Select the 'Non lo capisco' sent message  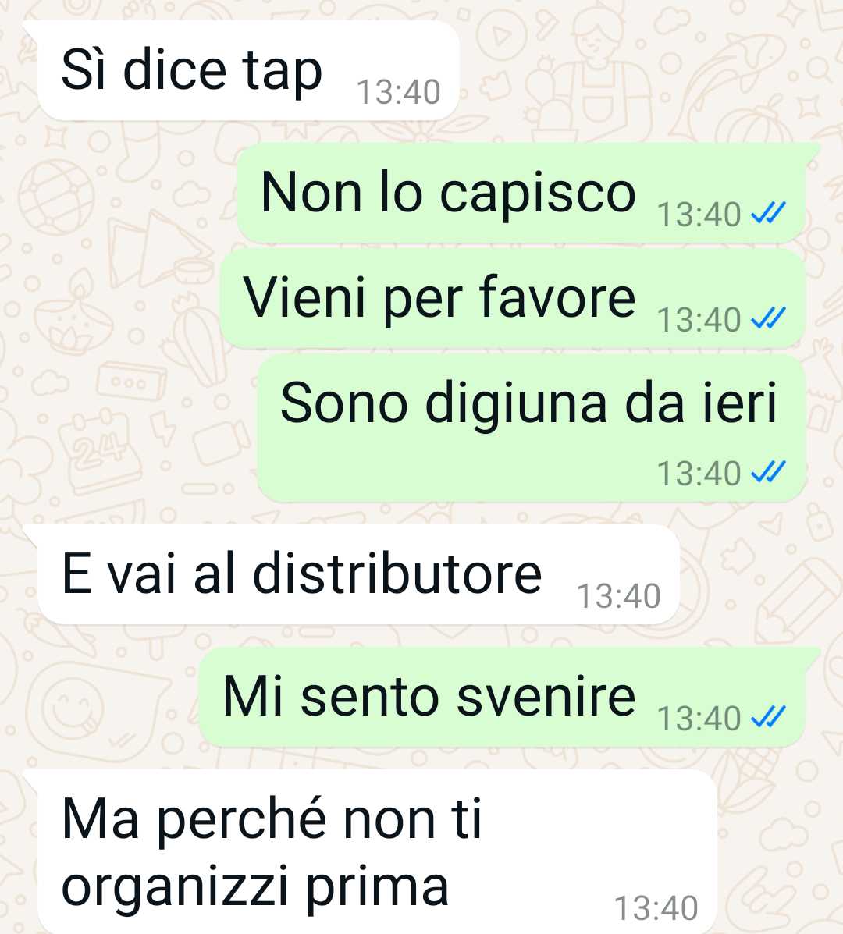[x=521, y=193]
